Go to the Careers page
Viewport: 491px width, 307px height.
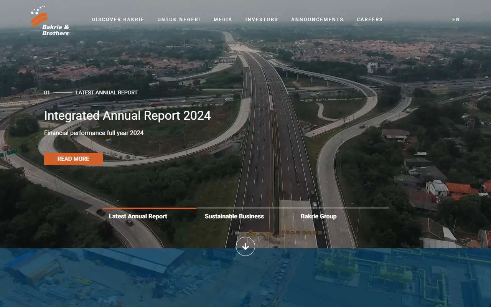pos(369,20)
